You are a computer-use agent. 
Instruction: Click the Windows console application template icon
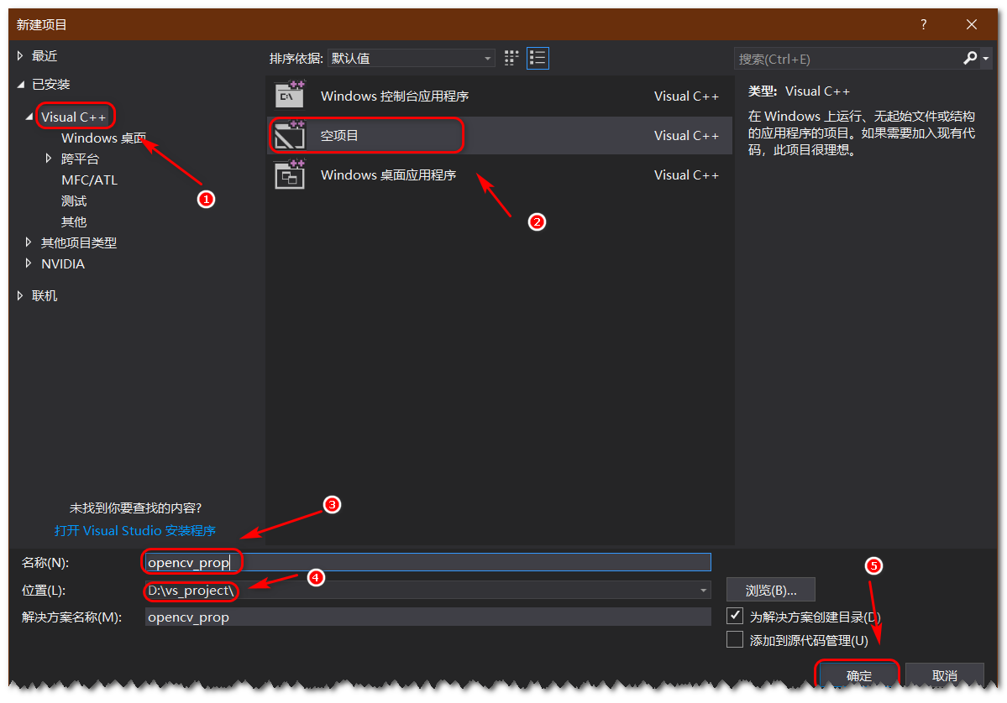coord(290,96)
